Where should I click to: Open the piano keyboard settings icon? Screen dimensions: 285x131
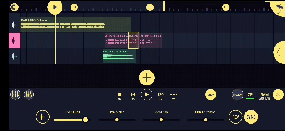point(29,94)
